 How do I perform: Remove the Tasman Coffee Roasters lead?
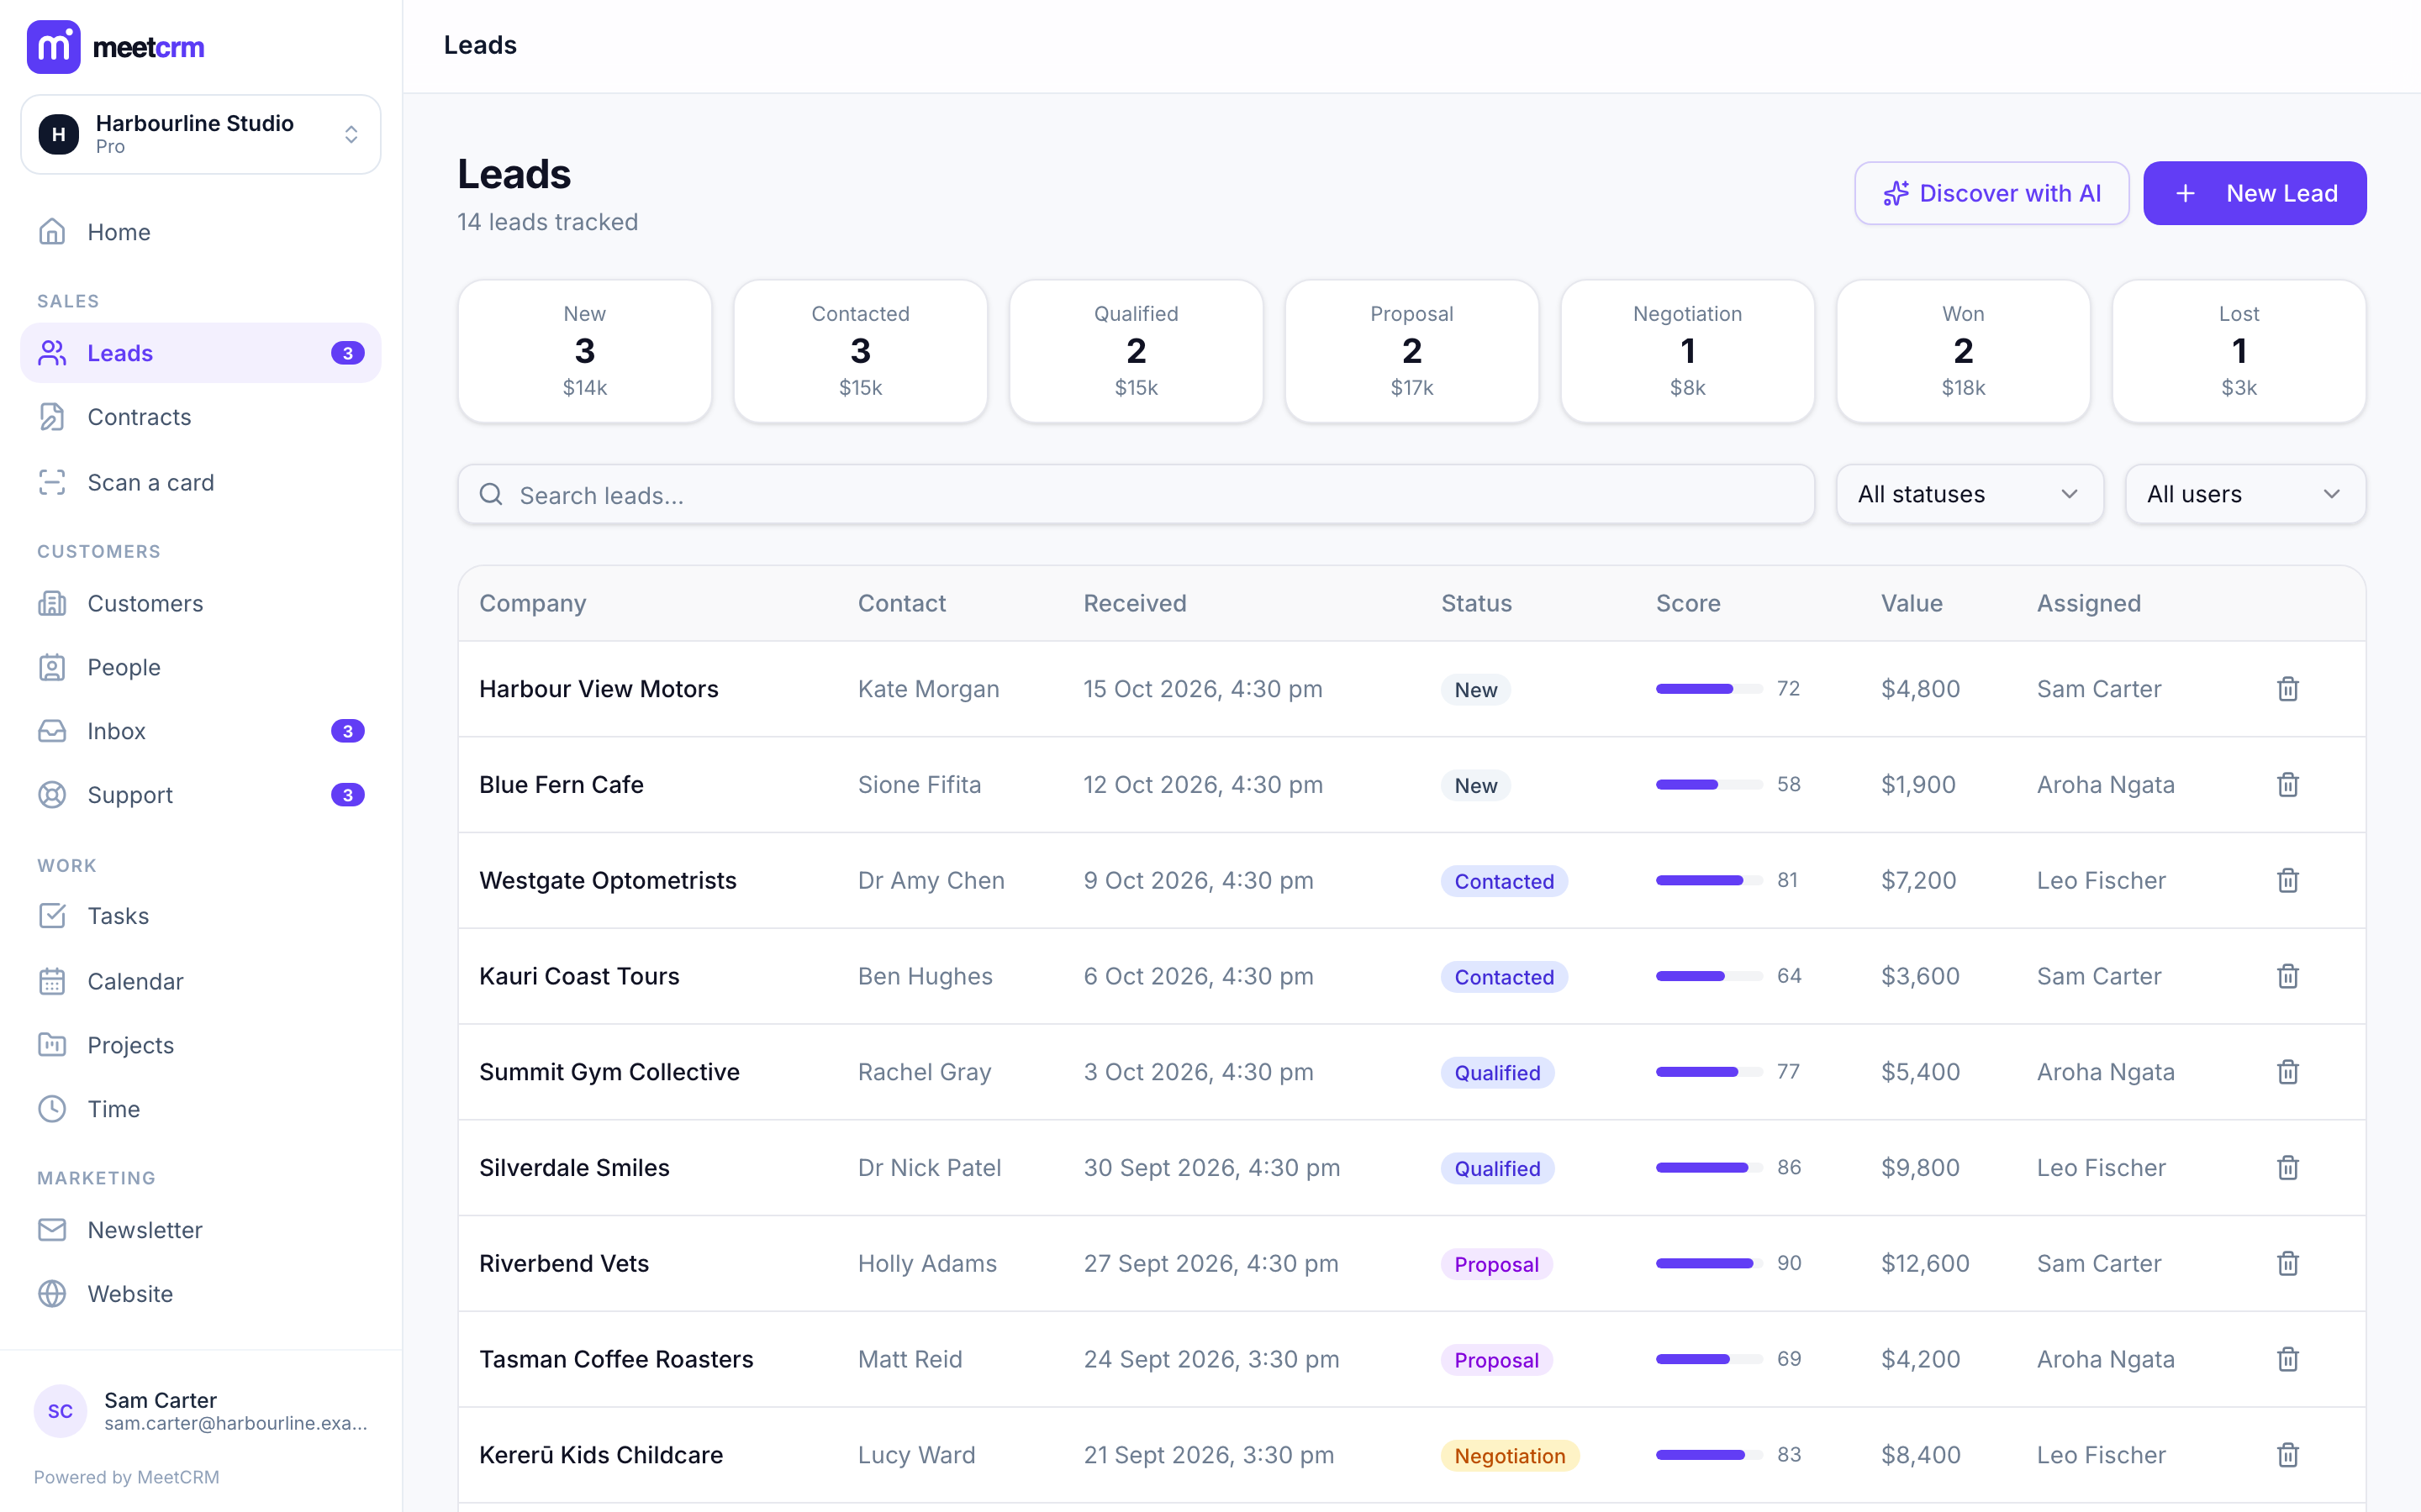pos(2288,1359)
